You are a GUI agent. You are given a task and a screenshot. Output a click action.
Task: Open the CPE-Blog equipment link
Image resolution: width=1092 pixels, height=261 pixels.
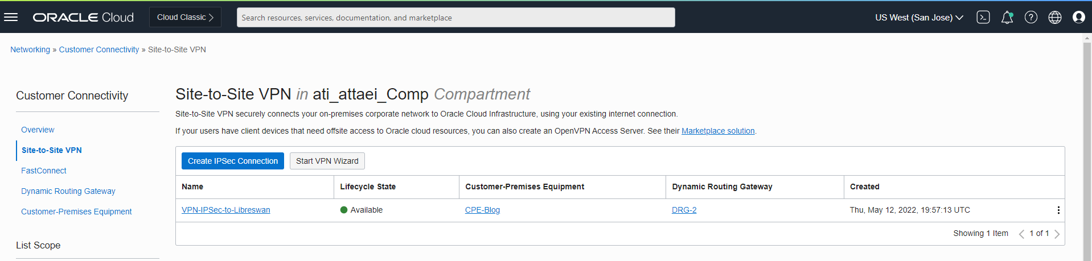pos(482,210)
